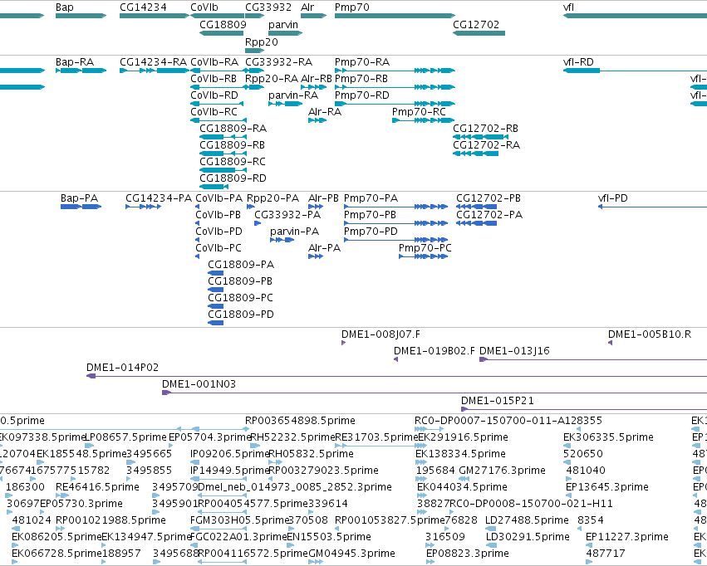Image resolution: width=707 pixels, height=566 pixels.
Task: Click the CoVIb-PD protein label
Action: [x=218, y=232]
